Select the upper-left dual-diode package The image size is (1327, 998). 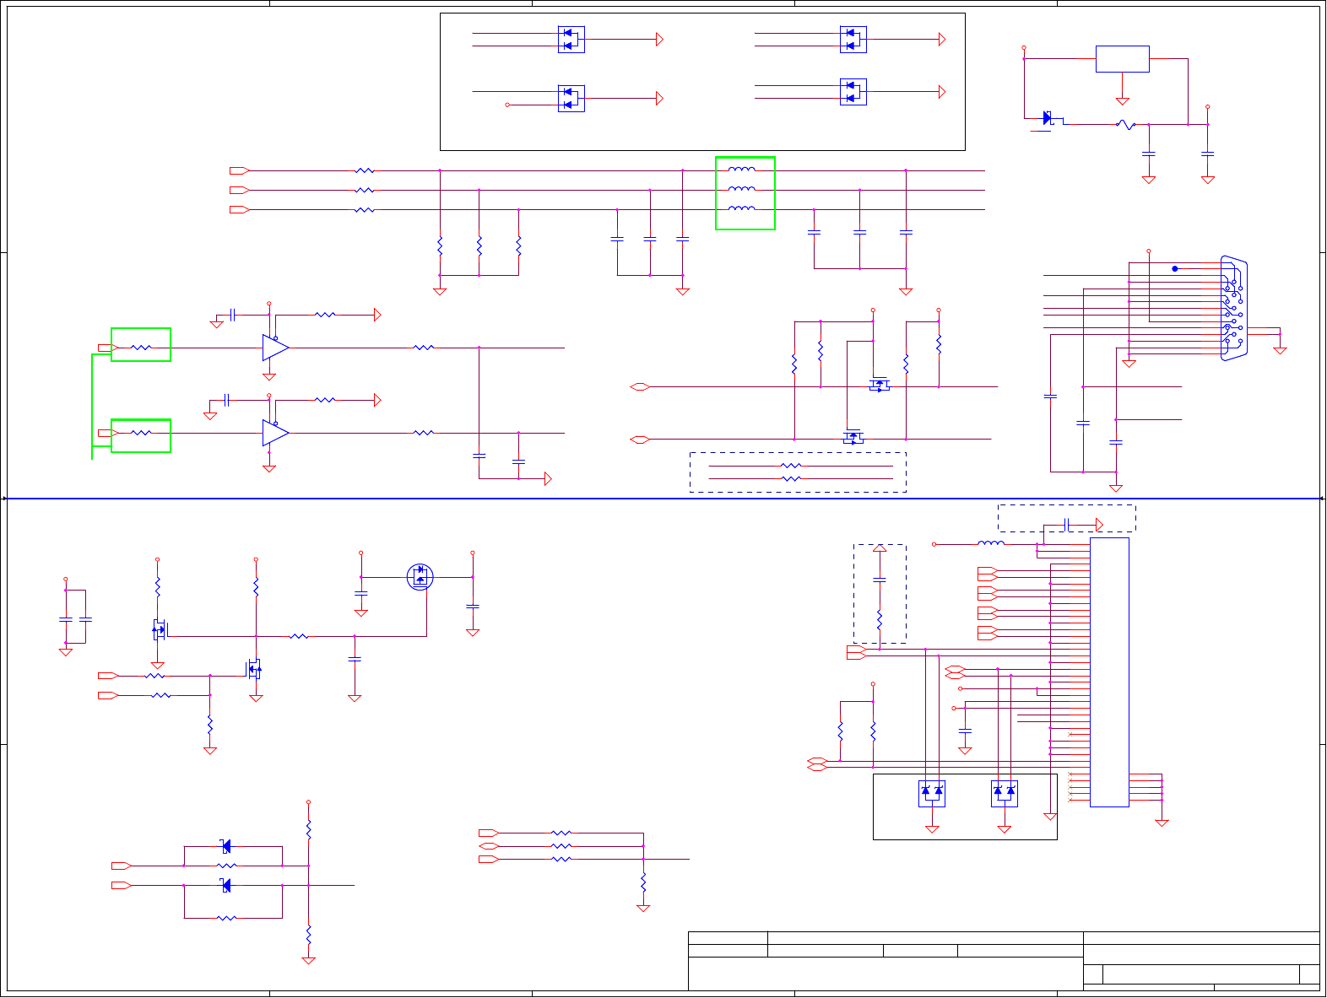pyautogui.click(x=571, y=40)
